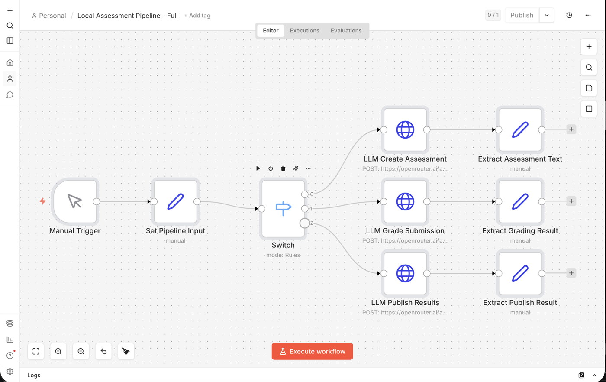Viewport: 606px width, 382px height.
Task: Pop out the Logs panel icon
Action: (581, 376)
